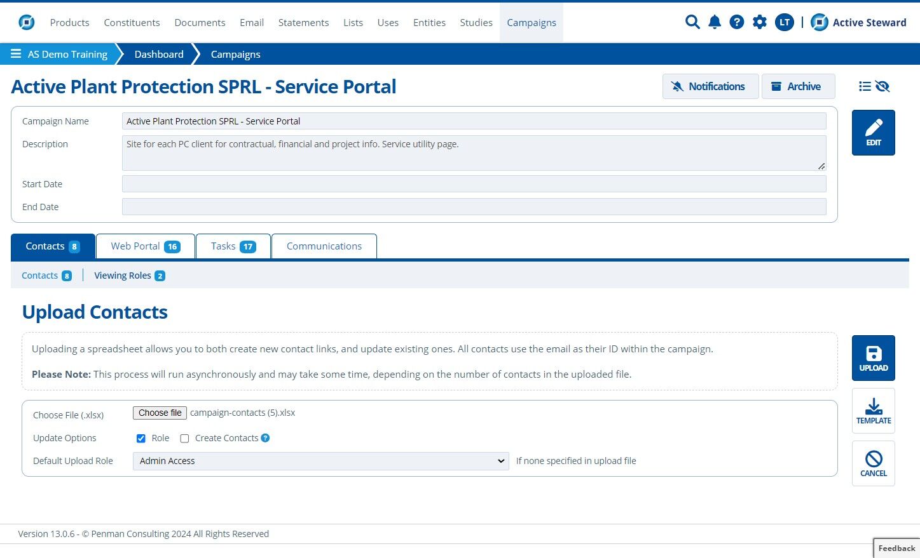Screen dimensions: 920x558
Task: Download the Template spreadsheet
Action: [x=873, y=411]
